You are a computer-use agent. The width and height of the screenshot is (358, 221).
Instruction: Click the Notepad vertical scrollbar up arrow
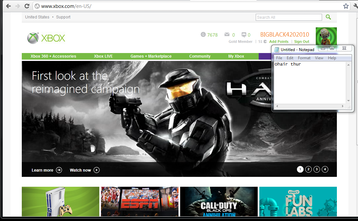(348, 65)
